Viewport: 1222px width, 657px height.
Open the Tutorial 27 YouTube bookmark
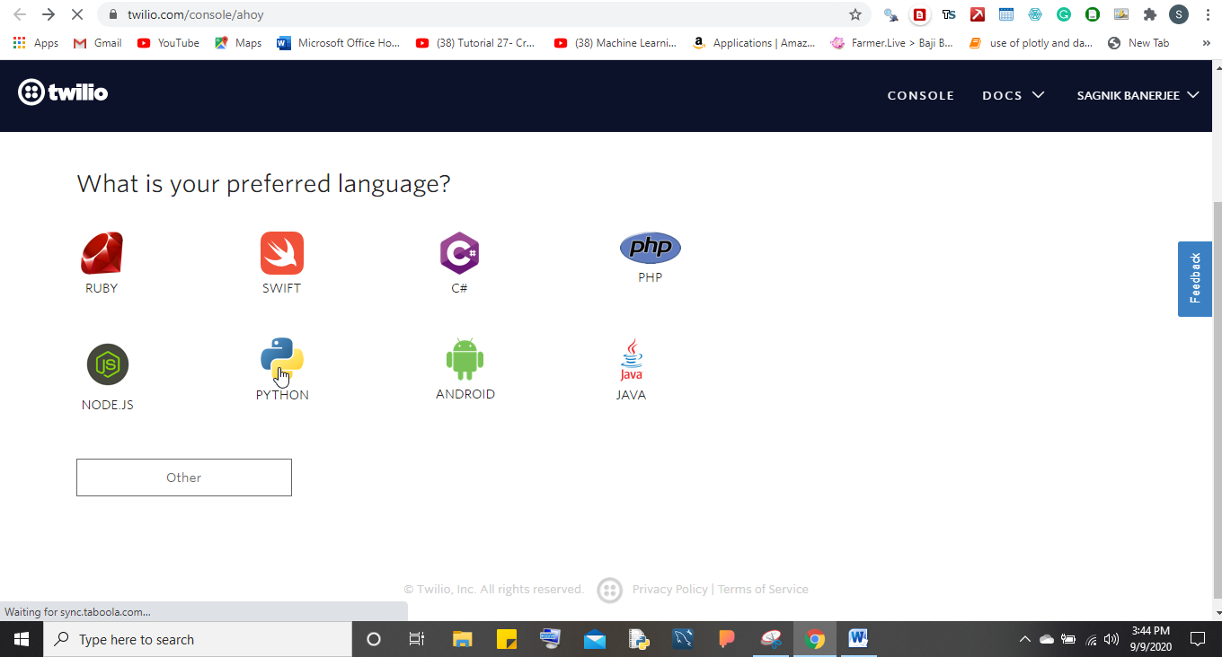click(x=476, y=42)
